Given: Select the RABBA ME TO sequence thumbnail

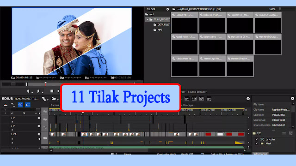Looking at the screenshot, I should 185,23.
